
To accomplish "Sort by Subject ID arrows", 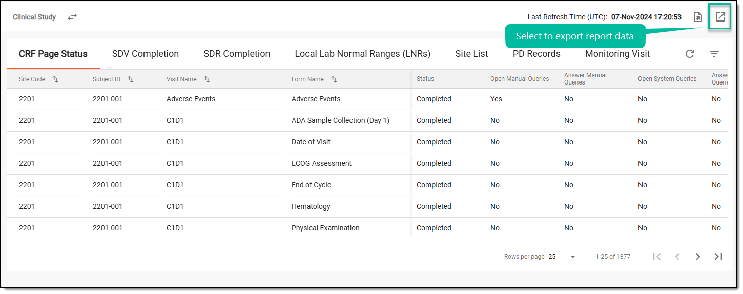I will [x=131, y=79].
